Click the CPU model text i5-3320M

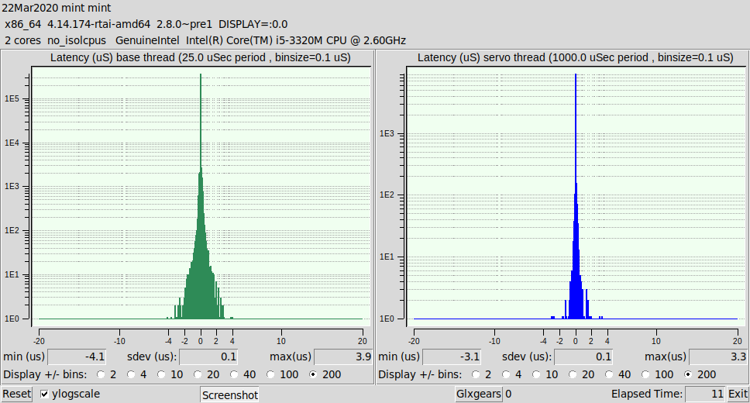[299, 40]
